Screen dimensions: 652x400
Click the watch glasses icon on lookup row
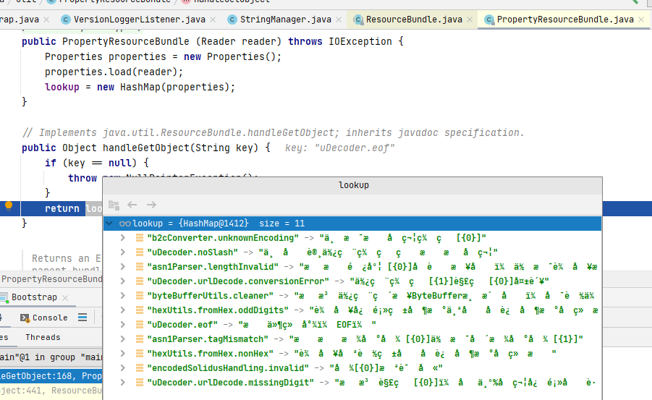pyautogui.click(x=124, y=224)
